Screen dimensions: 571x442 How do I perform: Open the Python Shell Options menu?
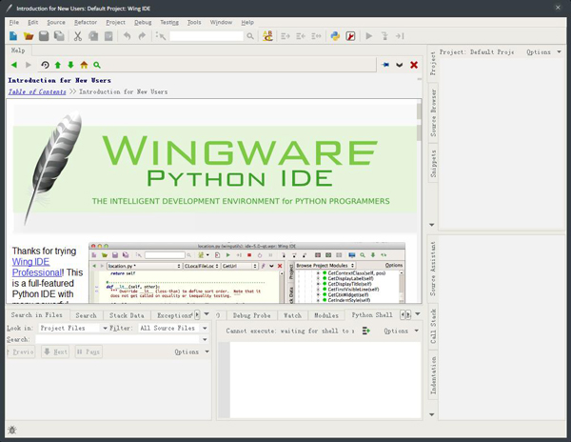[x=401, y=331]
